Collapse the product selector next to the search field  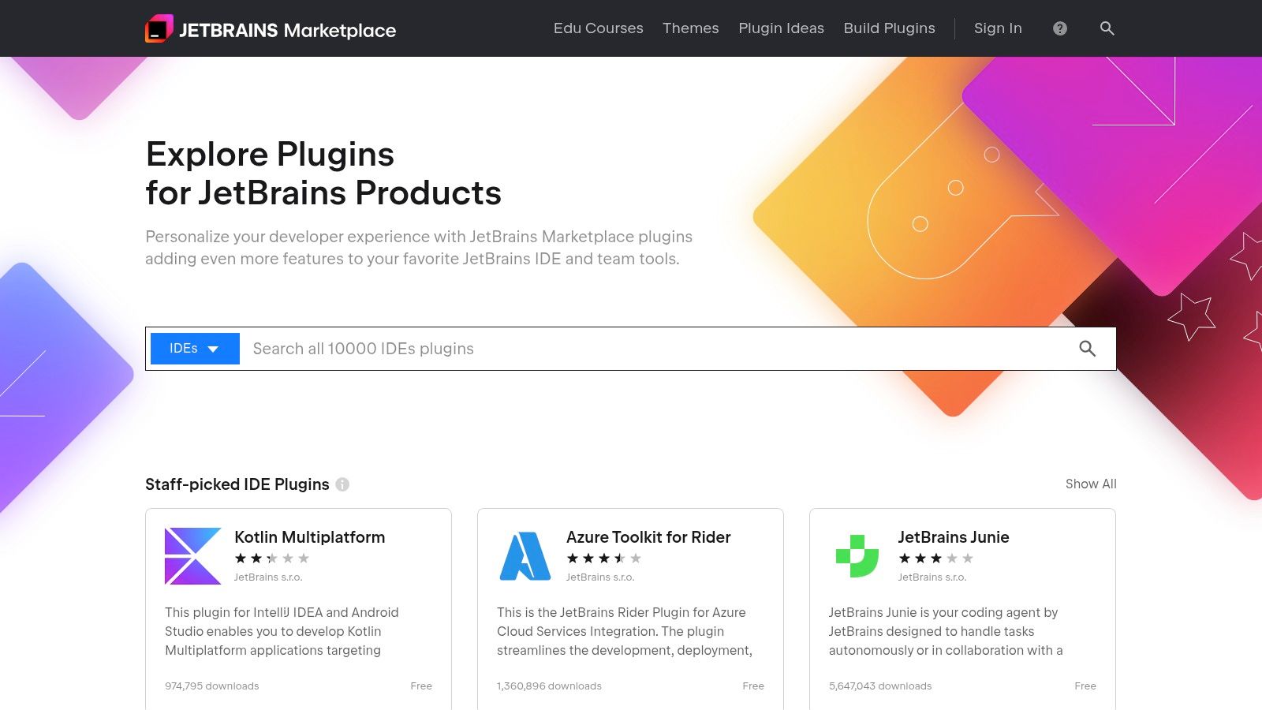193,348
